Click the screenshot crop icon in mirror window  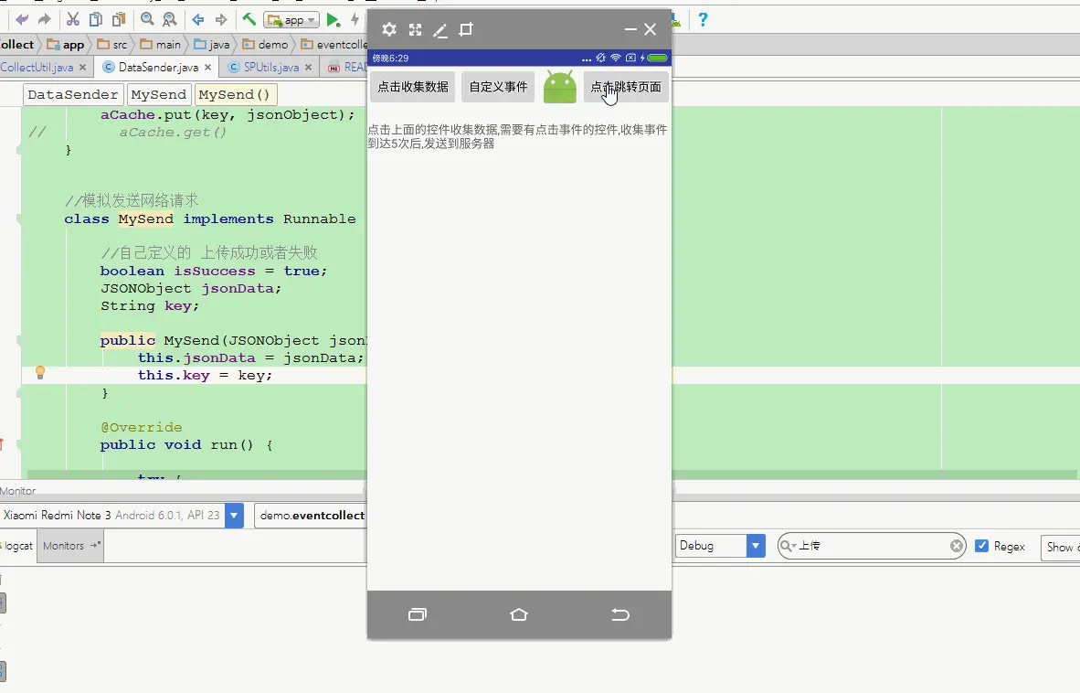(466, 29)
